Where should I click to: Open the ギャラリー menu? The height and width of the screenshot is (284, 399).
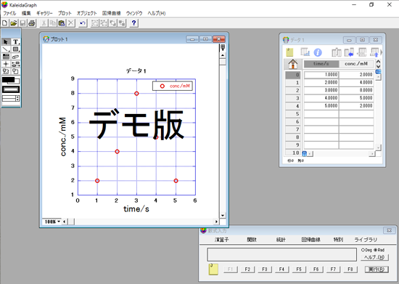click(44, 13)
